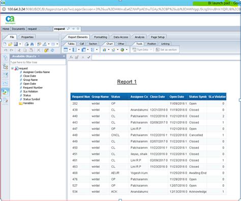Click the binoculars Find icon

click(x=32, y=44)
